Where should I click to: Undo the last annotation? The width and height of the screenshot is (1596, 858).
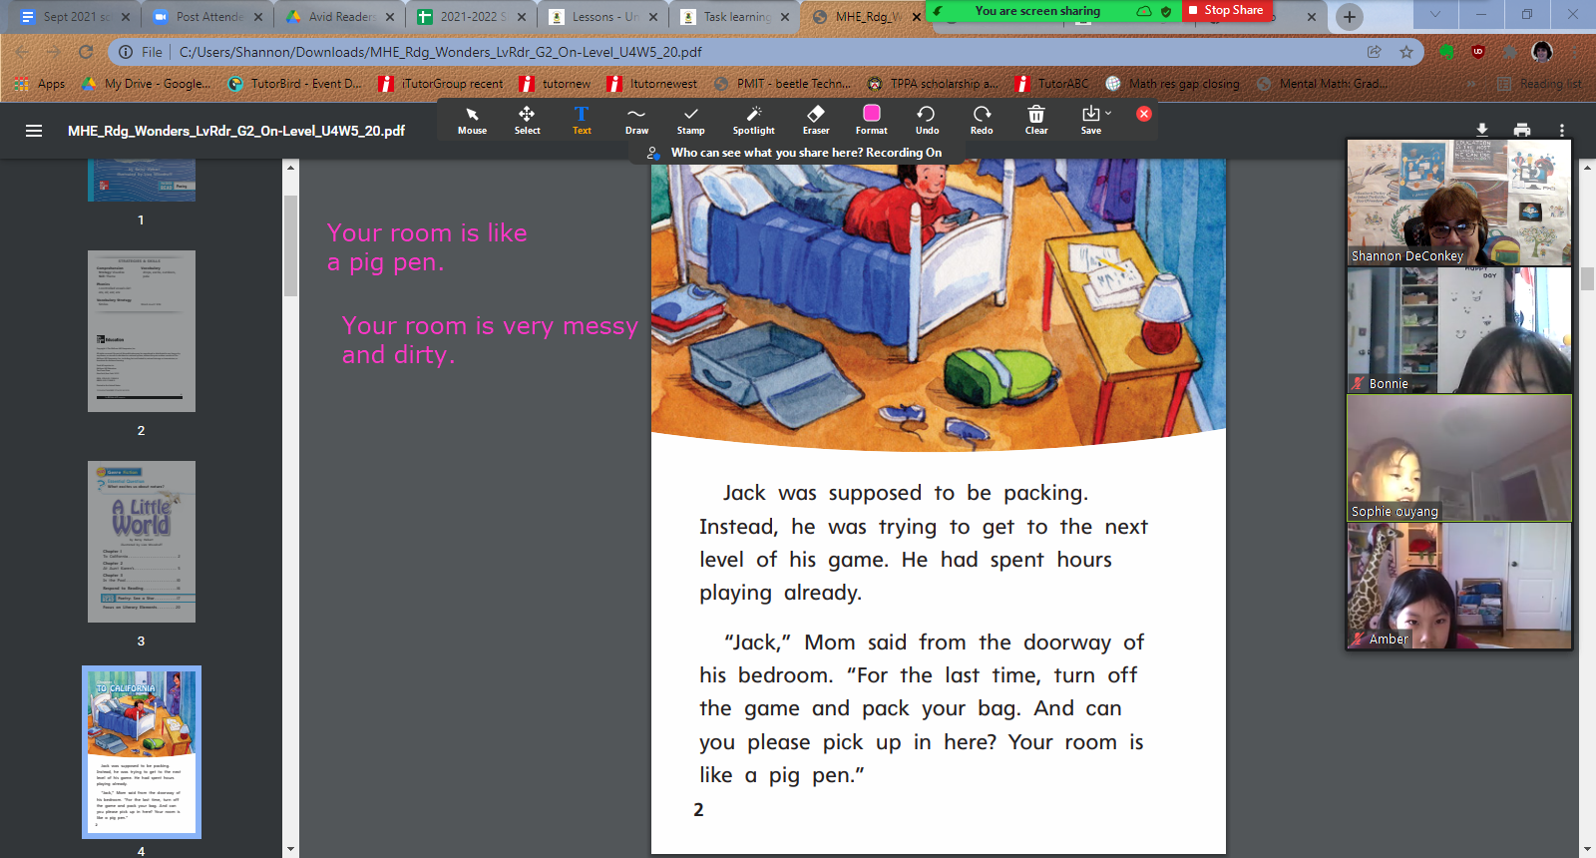click(927, 120)
